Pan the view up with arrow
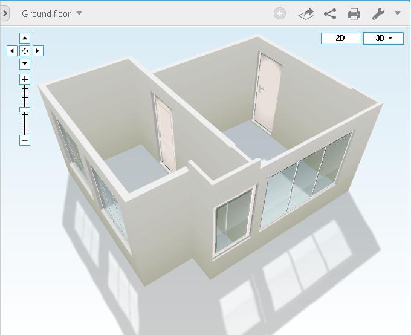 [x=25, y=38]
